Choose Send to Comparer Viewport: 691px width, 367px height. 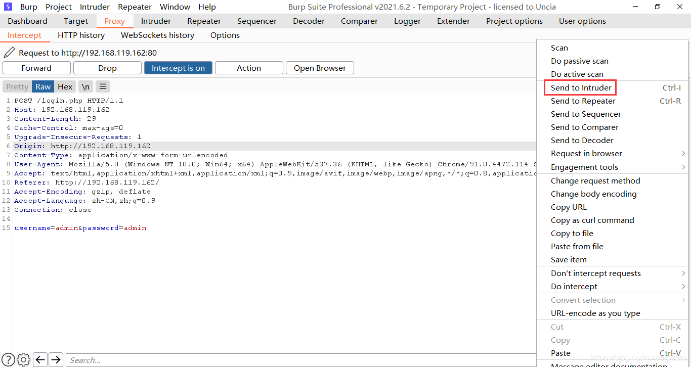point(612,127)
